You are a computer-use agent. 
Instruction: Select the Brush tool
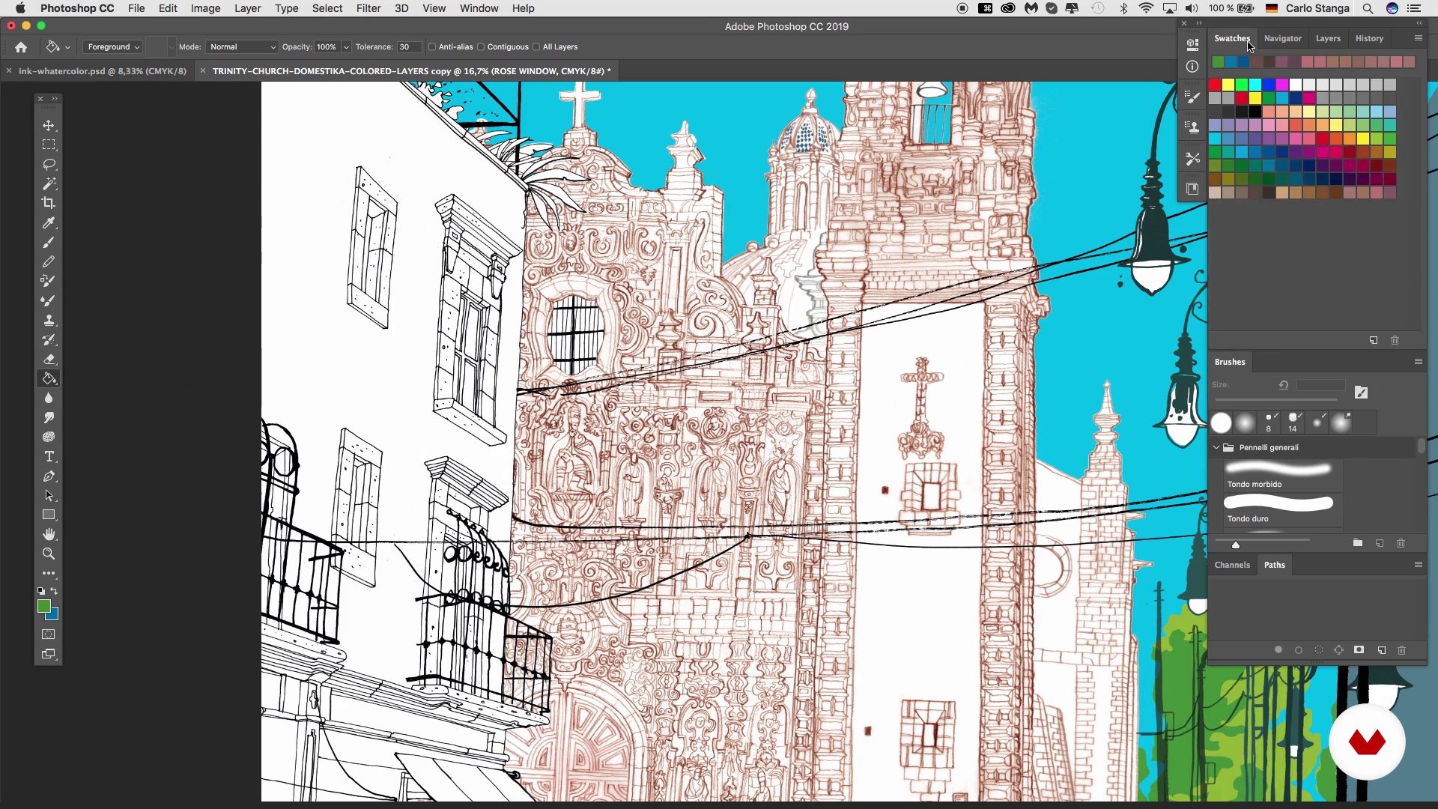coord(49,242)
